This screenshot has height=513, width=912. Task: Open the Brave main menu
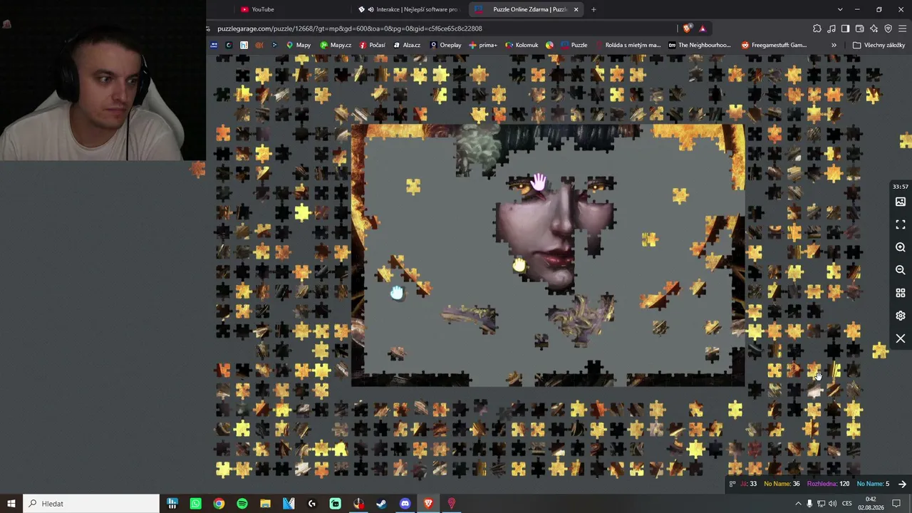tap(903, 28)
